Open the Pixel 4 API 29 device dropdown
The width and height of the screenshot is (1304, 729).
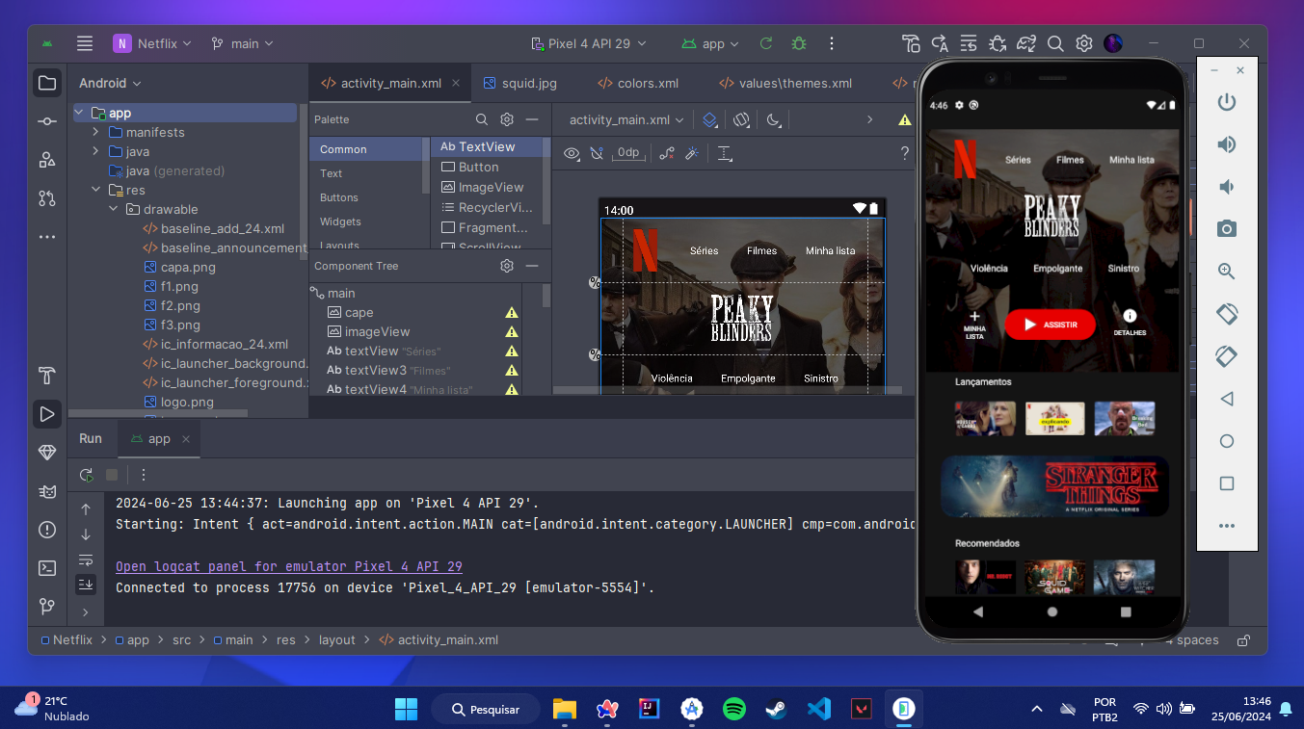589,43
